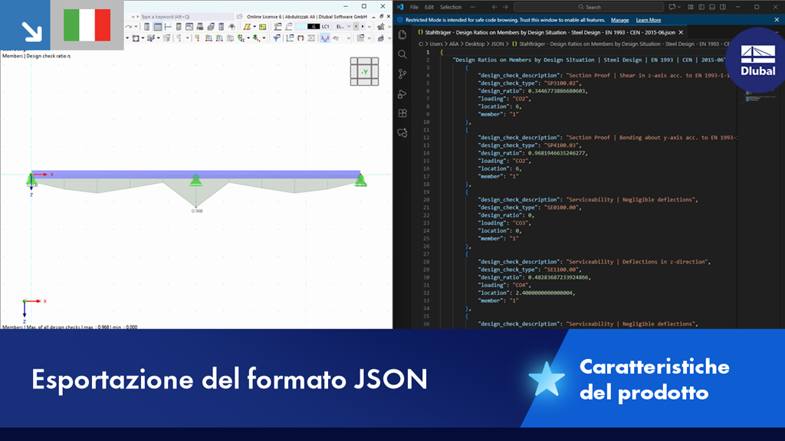Image resolution: width=785 pixels, height=441 pixels.
Task: Click the 0.968 value label under beam
Action: click(197, 211)
